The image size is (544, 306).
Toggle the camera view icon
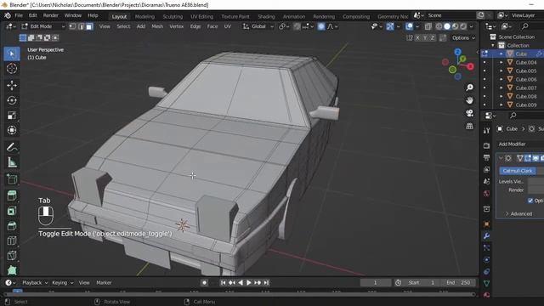(469, 113)
